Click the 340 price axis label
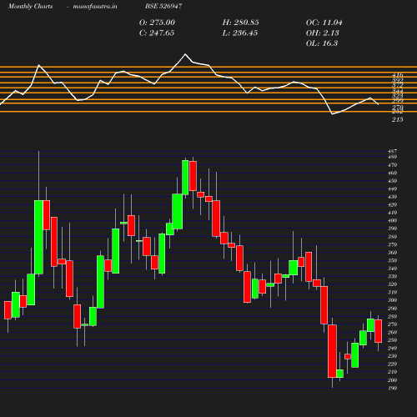 point(393,269)
